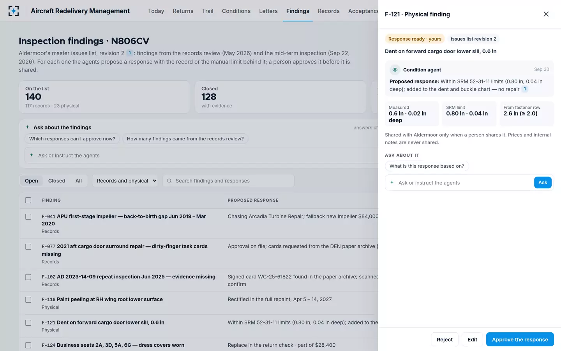
Task: Switch to the Trail tab
Action: pos(208,11)
